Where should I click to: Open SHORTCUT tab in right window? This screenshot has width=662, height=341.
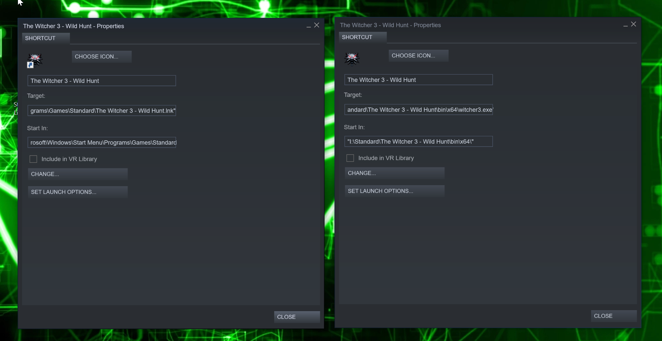(363, 37)
